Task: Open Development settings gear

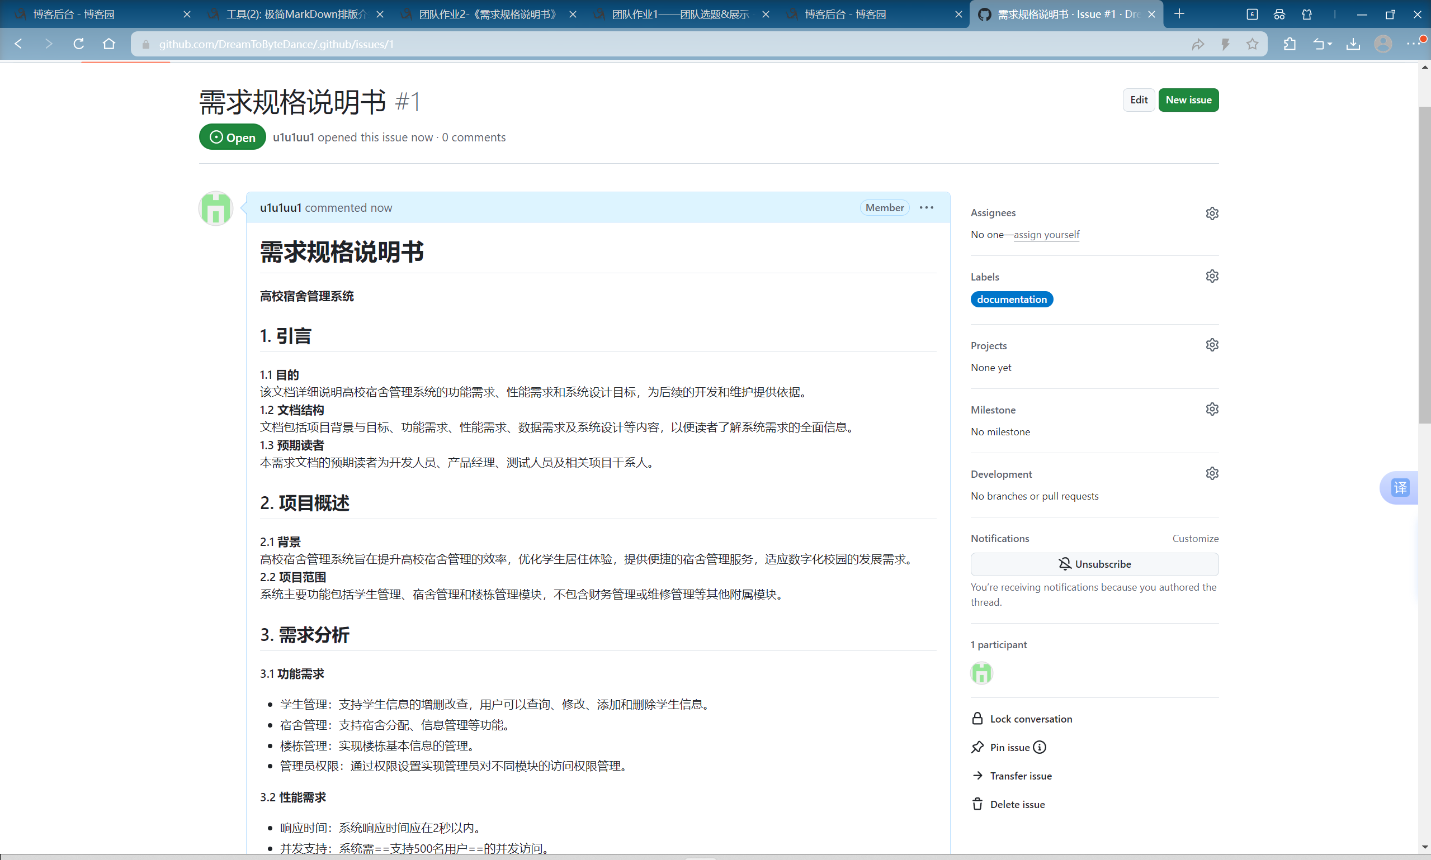Action: (1212, 474)
